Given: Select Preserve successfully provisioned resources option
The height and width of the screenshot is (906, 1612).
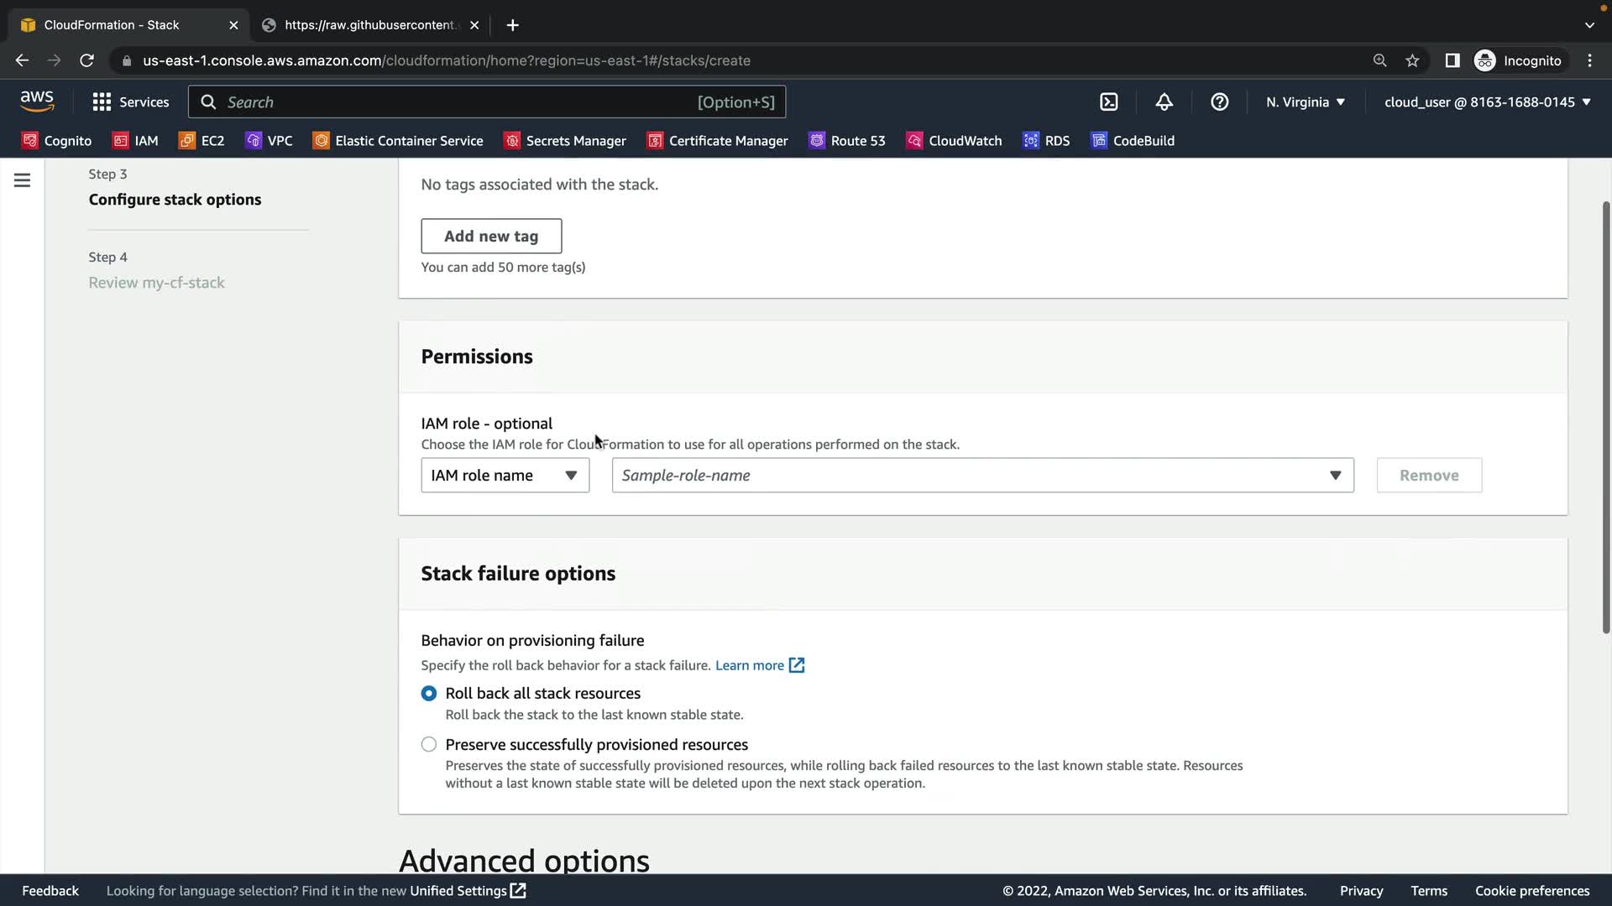Looking at the screenshot, I should click(429, 745).
